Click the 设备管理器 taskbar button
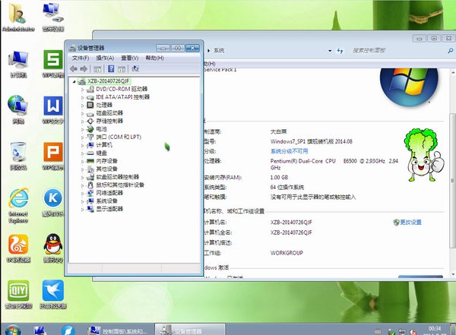456x335 pixels. 190,331
